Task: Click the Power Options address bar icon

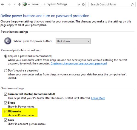Action: click(25, 4)
